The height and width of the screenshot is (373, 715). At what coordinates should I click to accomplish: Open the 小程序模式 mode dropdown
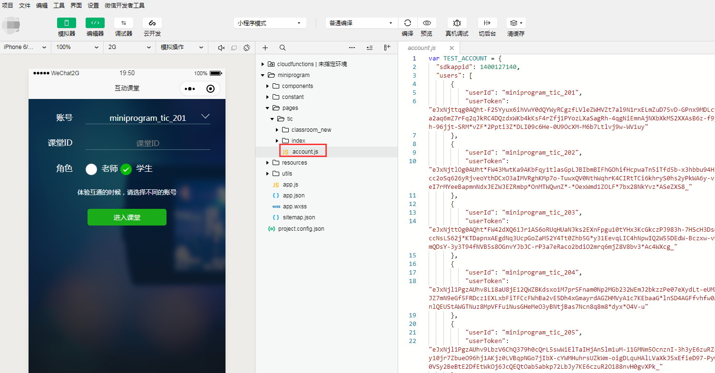(270, 23)
